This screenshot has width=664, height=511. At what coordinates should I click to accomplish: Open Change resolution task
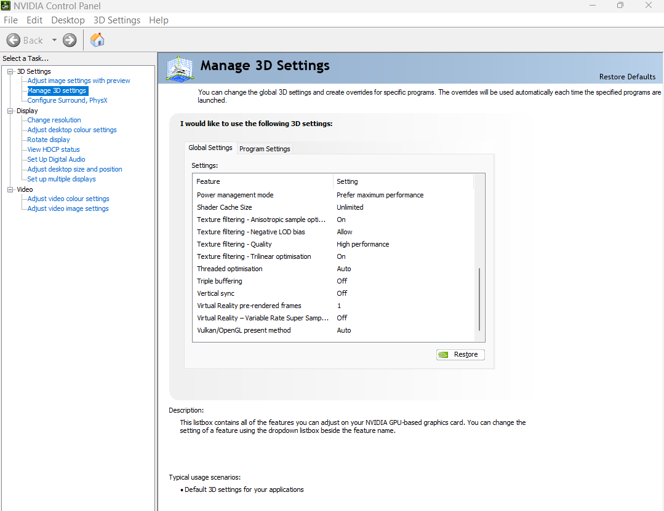pyautogui.click(x=54, y=120)
